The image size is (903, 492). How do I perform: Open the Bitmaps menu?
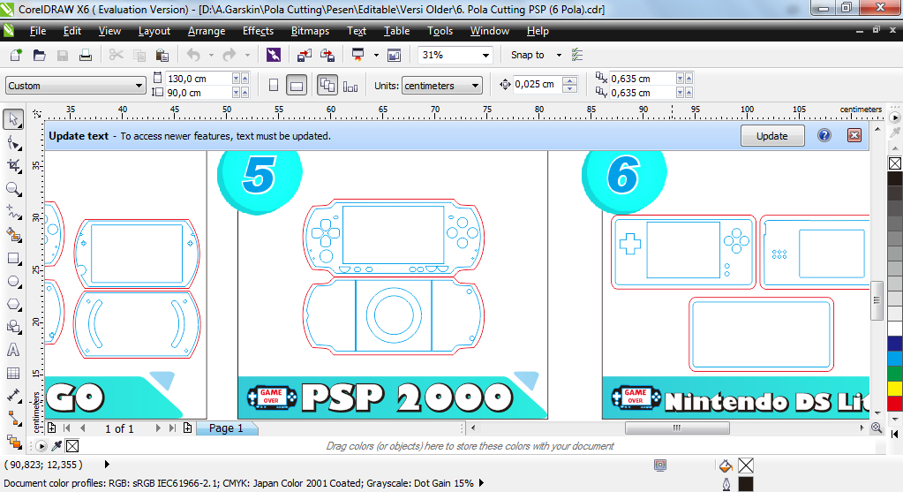click(310, 31)
